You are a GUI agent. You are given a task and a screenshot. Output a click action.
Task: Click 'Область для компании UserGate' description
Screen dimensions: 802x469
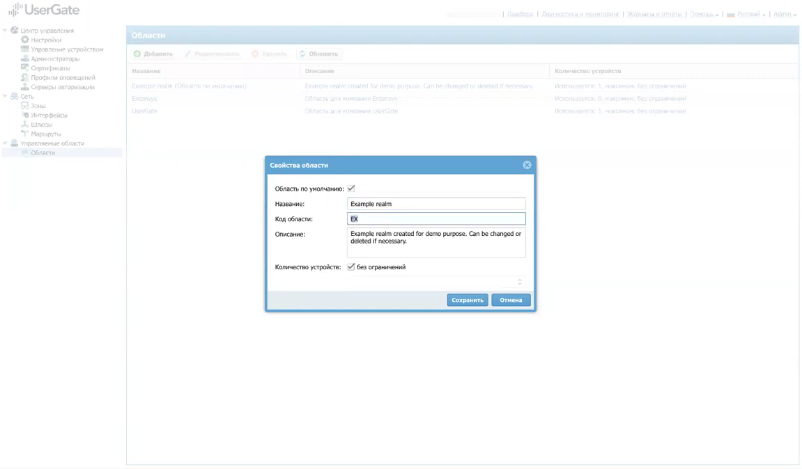click(x=351, y=111)
